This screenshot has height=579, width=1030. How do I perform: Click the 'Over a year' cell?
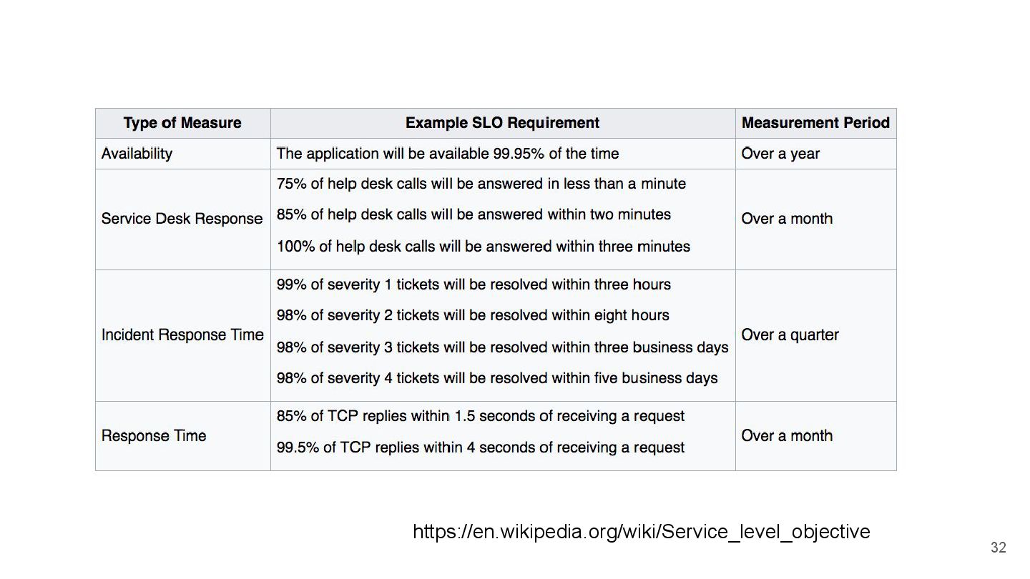click(780, 154)
